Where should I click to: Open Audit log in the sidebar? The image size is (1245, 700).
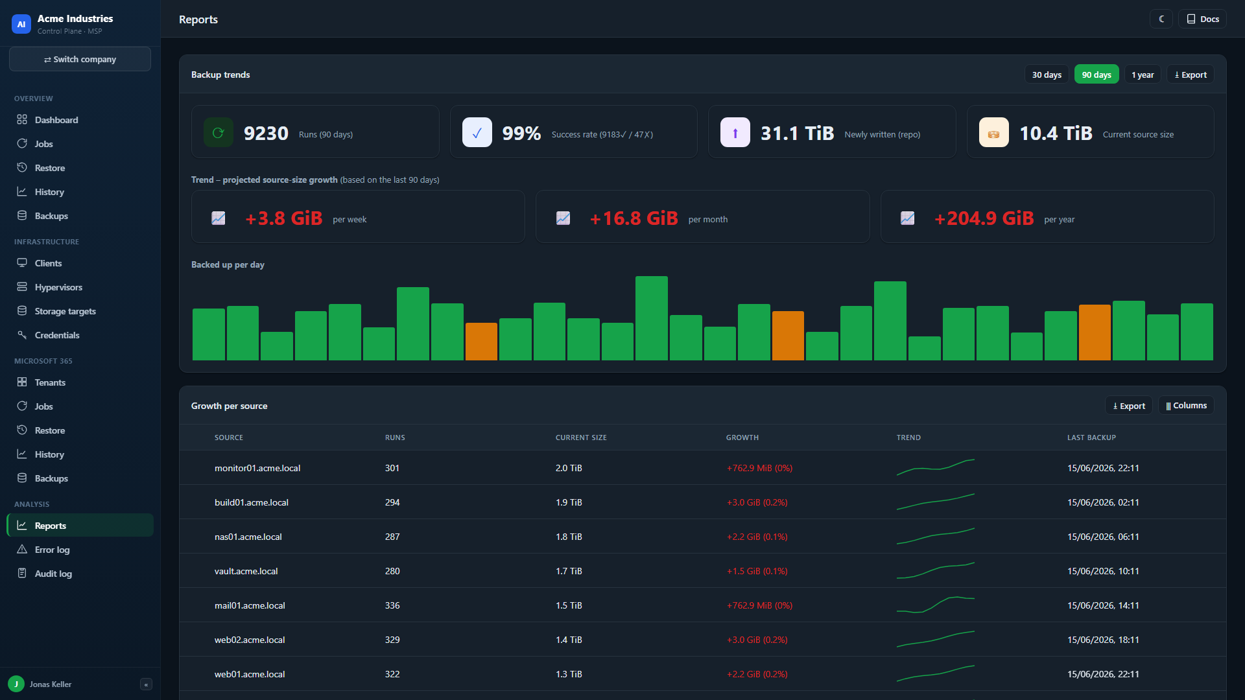click(80, 574)
